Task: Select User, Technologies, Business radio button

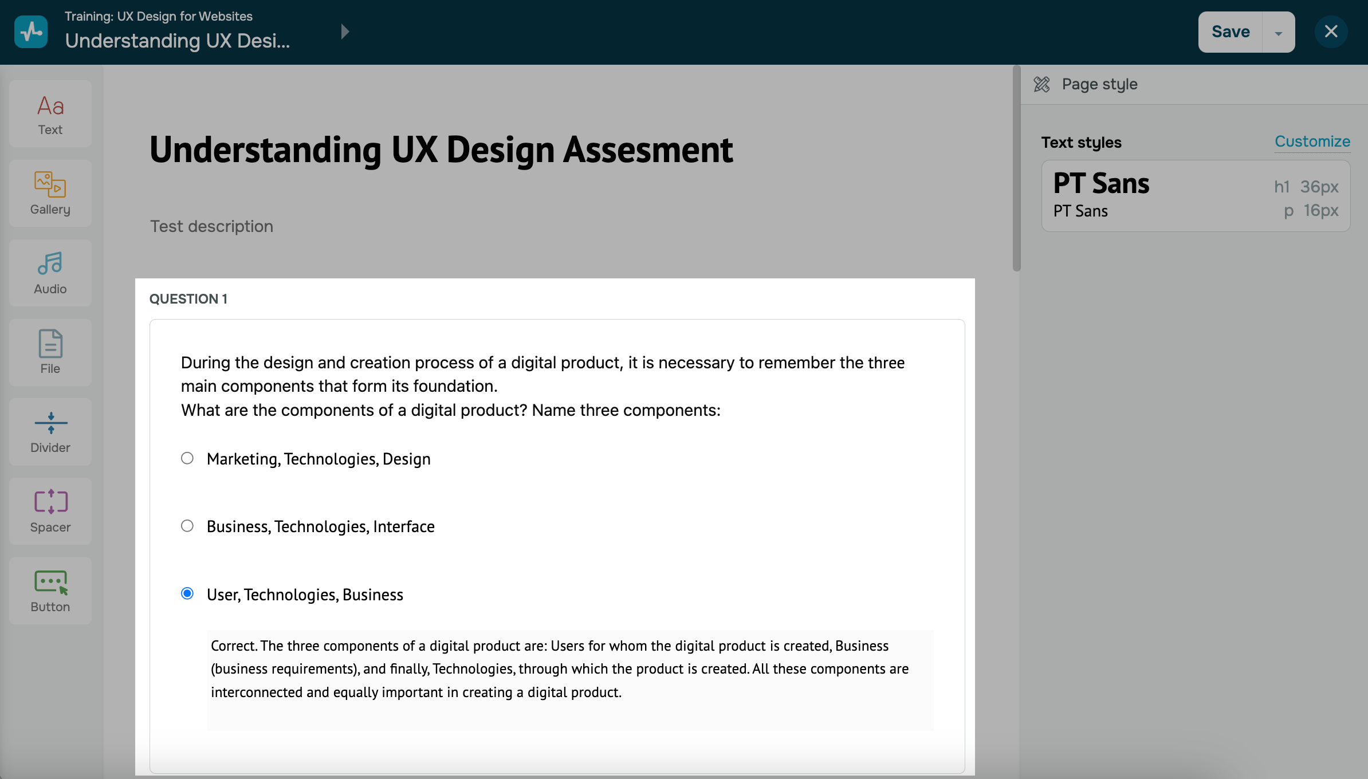Action: coord(187,593)
